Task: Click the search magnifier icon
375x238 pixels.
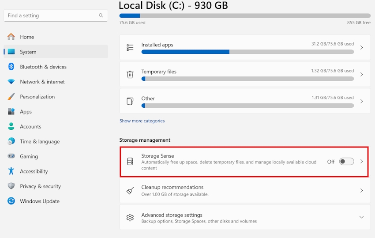Action: pos(101,15)
